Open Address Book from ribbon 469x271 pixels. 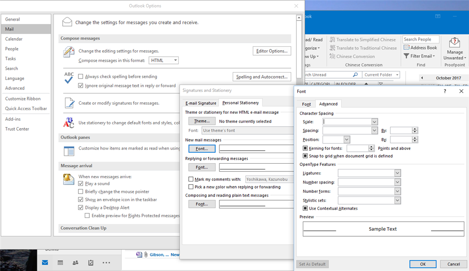420,48
